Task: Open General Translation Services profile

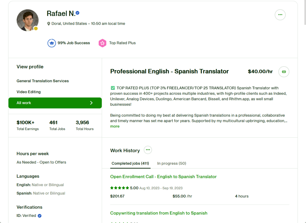Action: (42, 81)
